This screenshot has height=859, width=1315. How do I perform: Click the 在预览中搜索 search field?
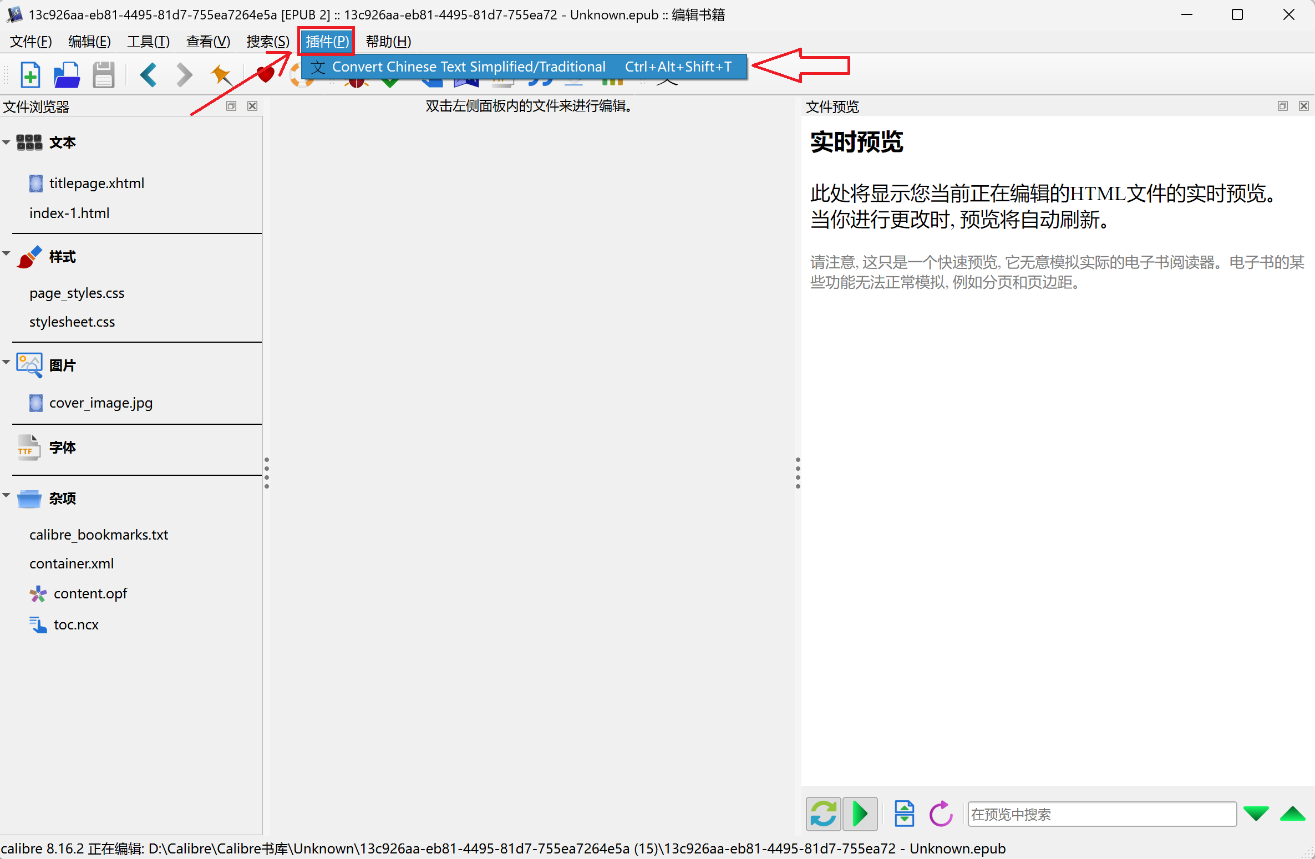pyautogui.click(x=1101, y=814)
